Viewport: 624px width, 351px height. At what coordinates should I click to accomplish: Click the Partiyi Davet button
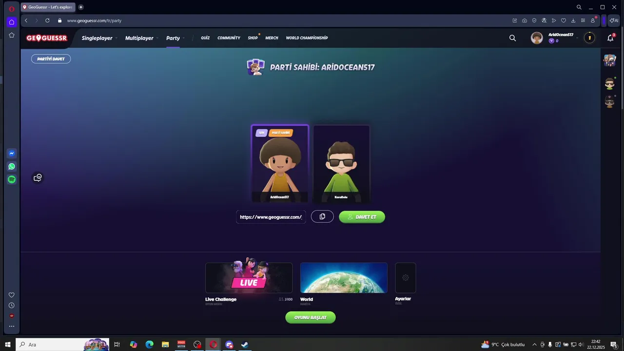click(x=51, y=58)
